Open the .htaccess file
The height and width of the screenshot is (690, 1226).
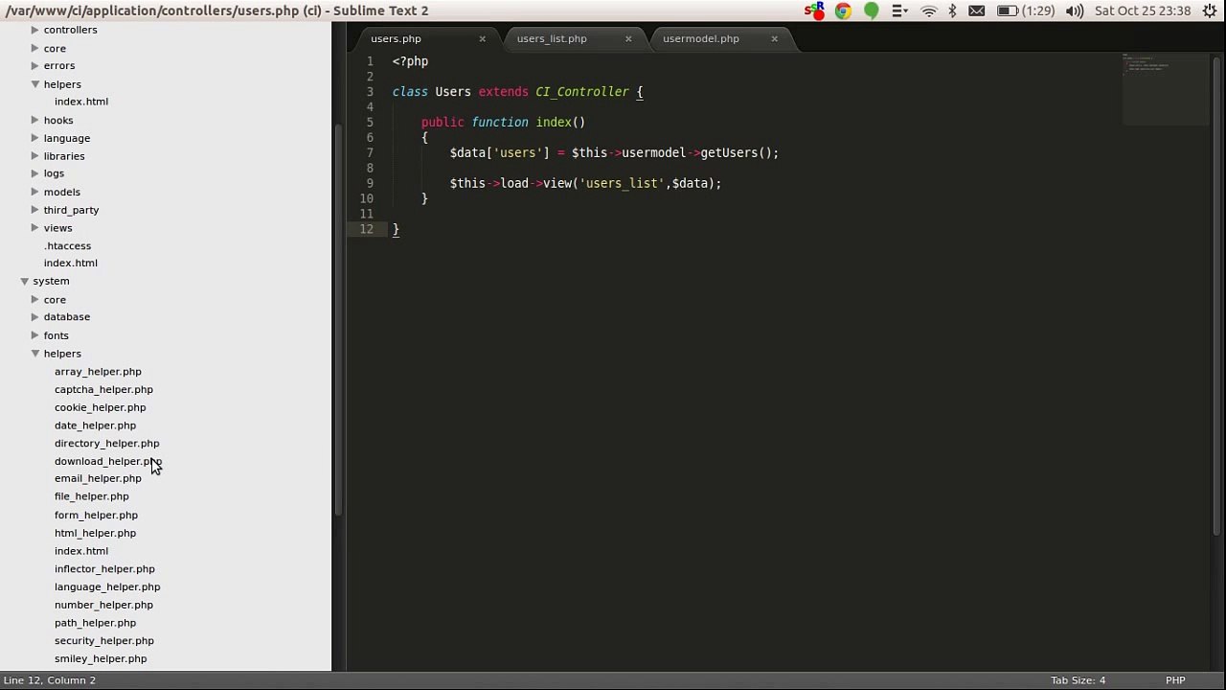point(67,246)
